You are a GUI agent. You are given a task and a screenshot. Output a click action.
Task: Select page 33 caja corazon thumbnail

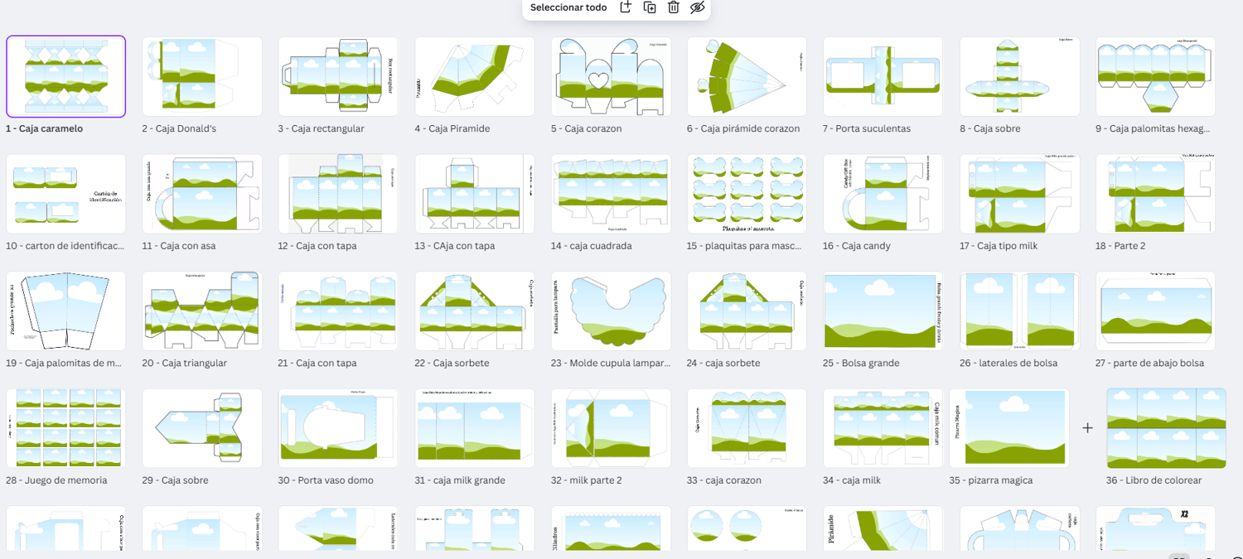(747, 428)
